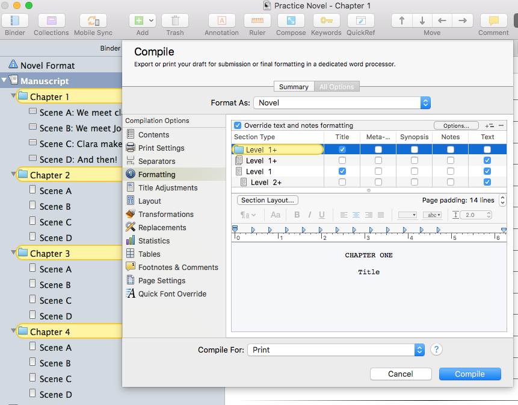Select Separators in Compilation Options

tap(156, 162)
